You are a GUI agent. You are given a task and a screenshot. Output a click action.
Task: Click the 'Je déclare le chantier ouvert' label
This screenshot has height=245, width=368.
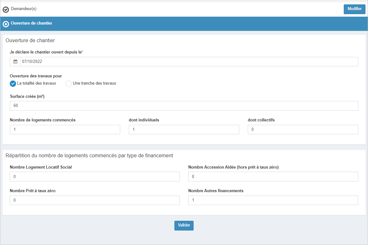coord(46,52)
